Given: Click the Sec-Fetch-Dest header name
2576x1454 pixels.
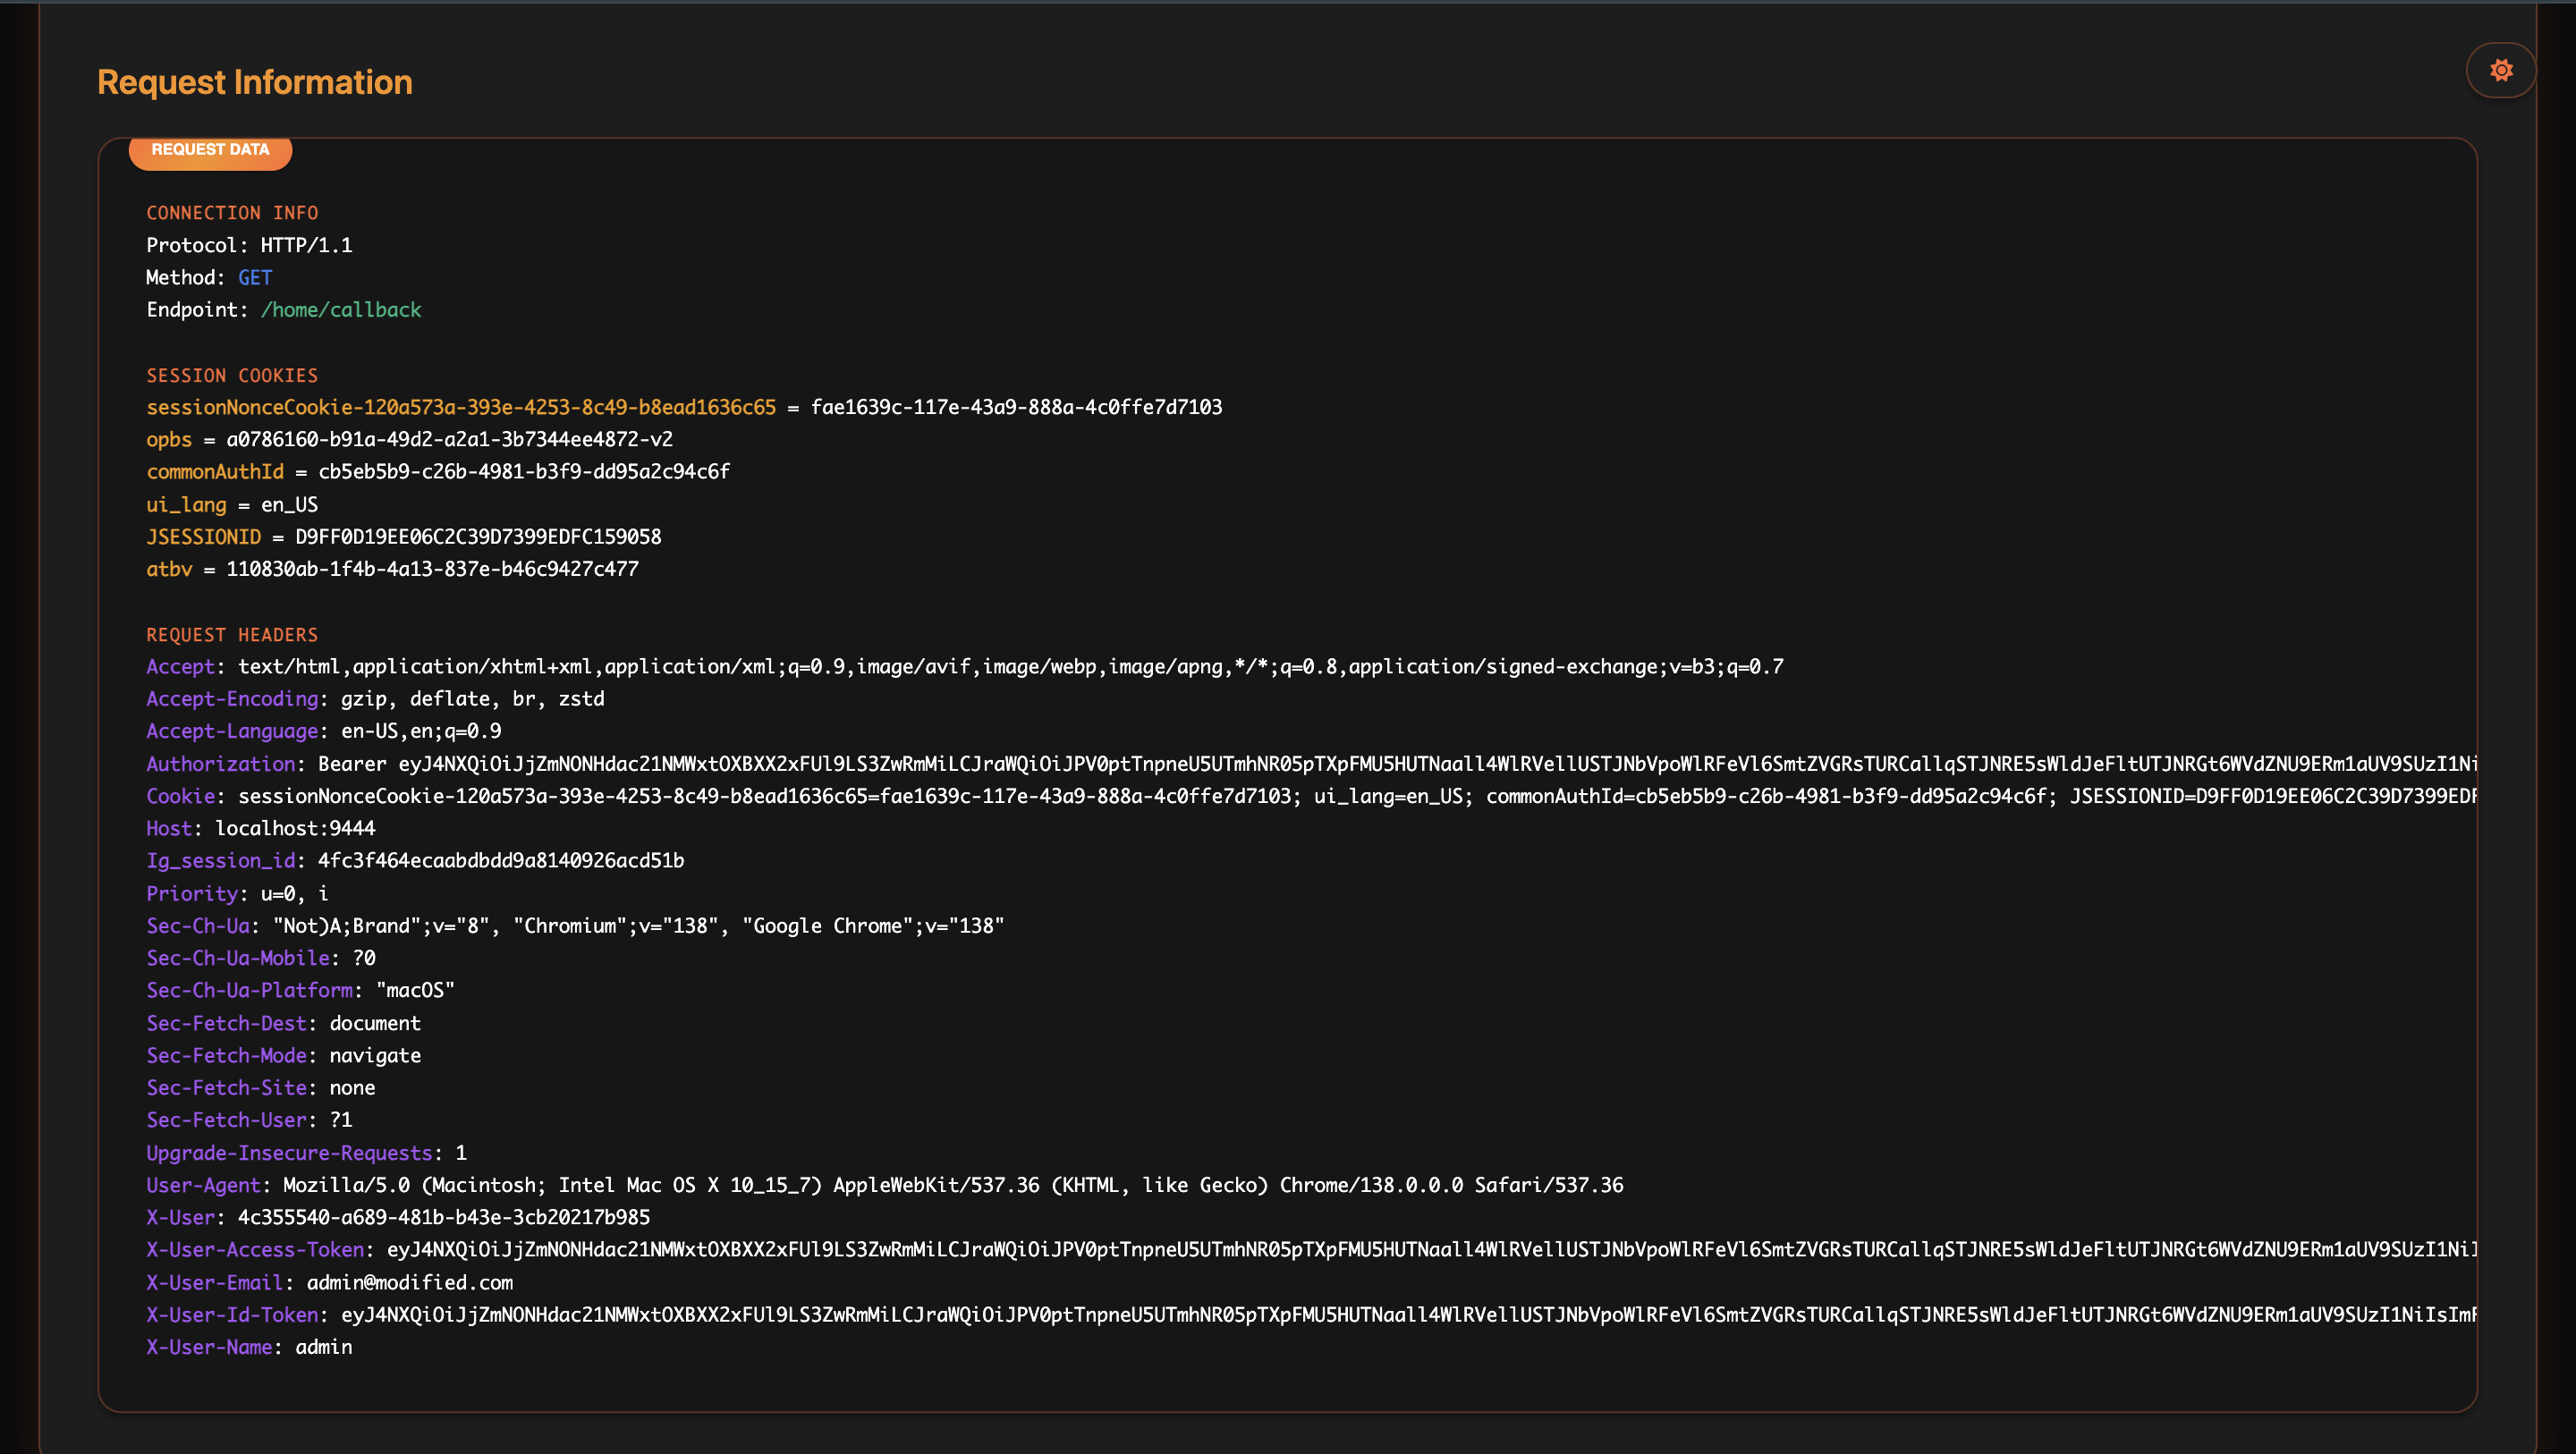Looking at the screenshot, I should point(226,1023).
